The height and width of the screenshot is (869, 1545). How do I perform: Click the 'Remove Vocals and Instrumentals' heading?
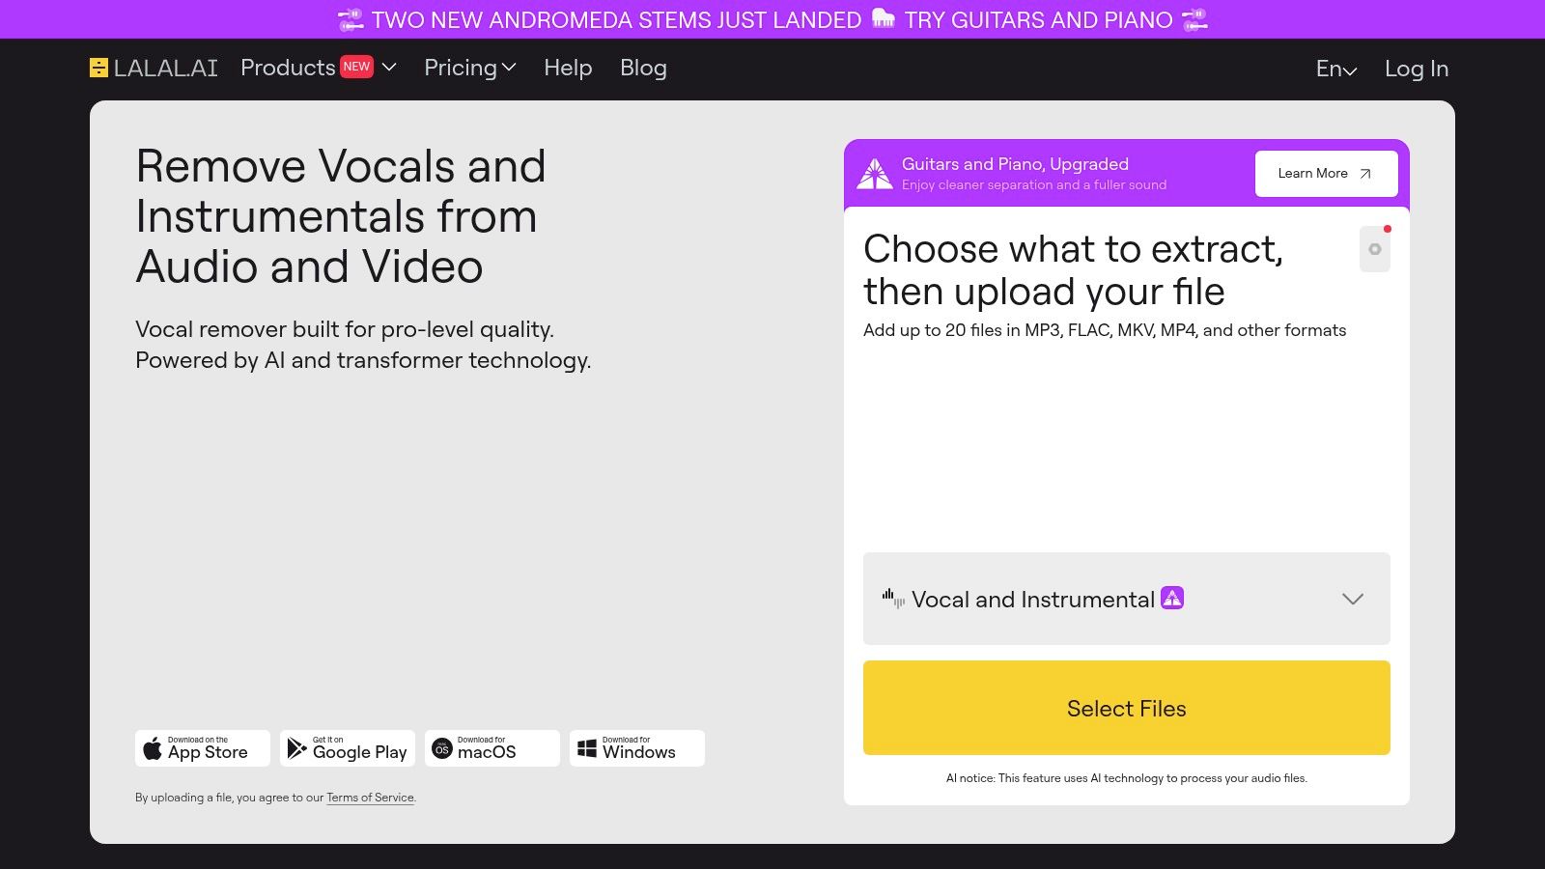[x=341, y=216]
